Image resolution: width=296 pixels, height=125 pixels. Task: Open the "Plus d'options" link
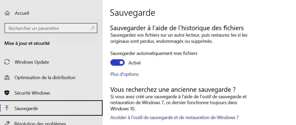[x=124, y=74]
